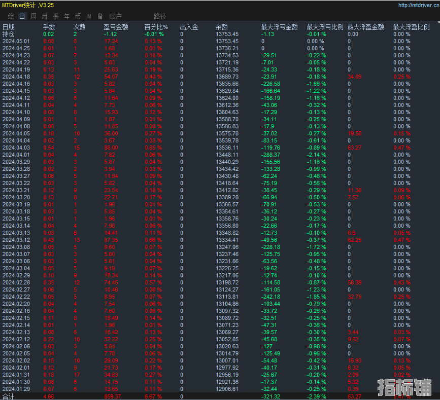Open the 月 monthly statistics tab
The height and width of the screenshot is (400, 440).
(45, 16)
